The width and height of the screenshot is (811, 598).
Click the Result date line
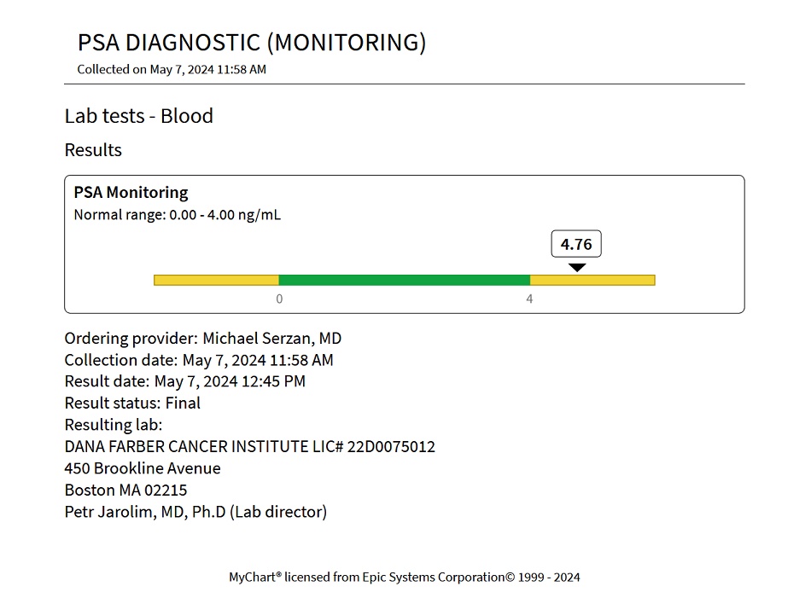coord(184,381)
